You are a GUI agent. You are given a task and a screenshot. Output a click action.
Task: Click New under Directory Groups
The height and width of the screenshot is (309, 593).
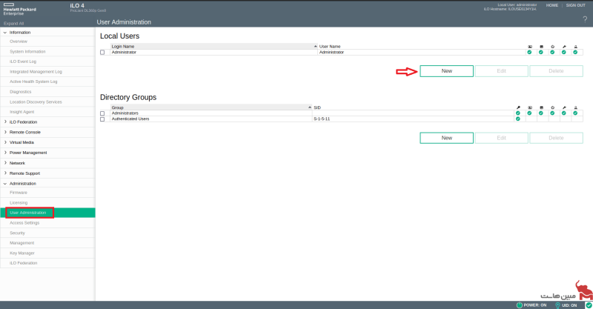pyautogui.click(x=447, y=138)
